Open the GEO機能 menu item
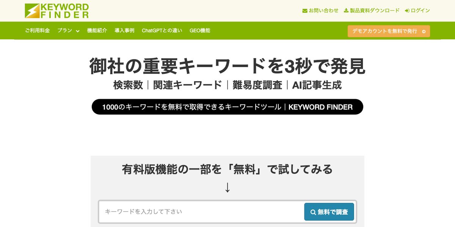 tap(200, 31)
